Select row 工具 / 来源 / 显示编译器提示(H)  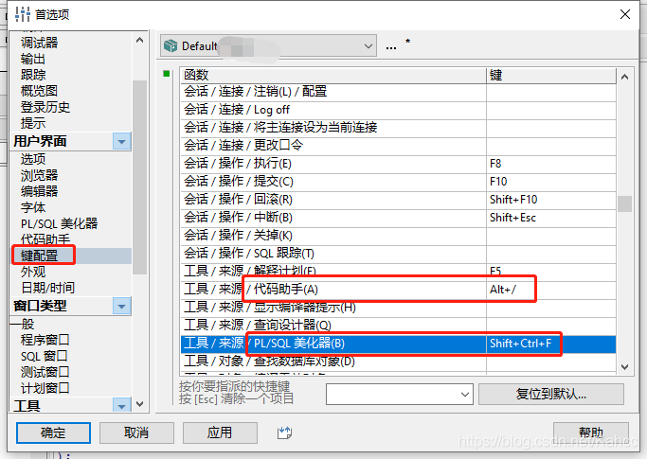[x=398, y=308]
